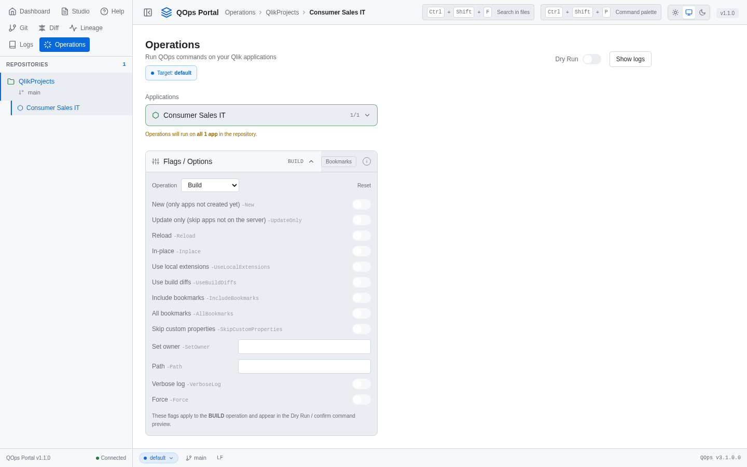Reset the flags options
Screen dimensions: 747x467
(x=364, y=185)
